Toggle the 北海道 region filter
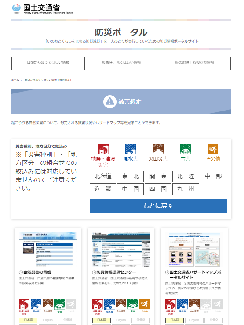The height and width of the screenshot is (325, 244). pyautogui.click(x=103, y=176)
